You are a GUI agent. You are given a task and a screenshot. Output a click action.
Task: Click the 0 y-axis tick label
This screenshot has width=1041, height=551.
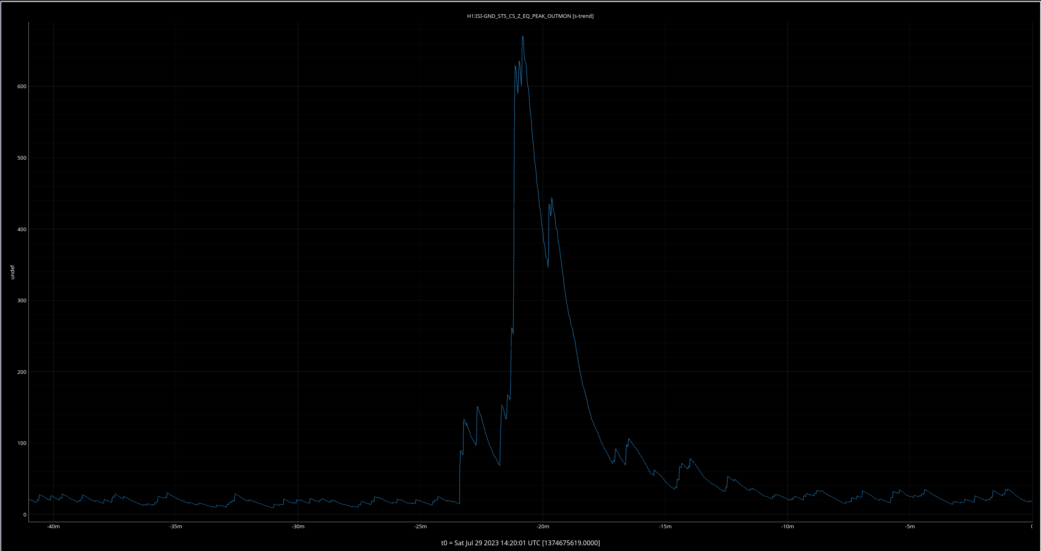click(x=25, y=514)
